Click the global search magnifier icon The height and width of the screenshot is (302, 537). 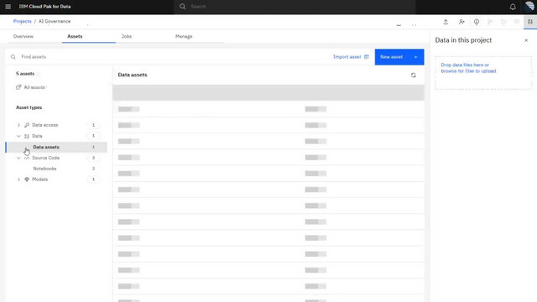(183, 7)
